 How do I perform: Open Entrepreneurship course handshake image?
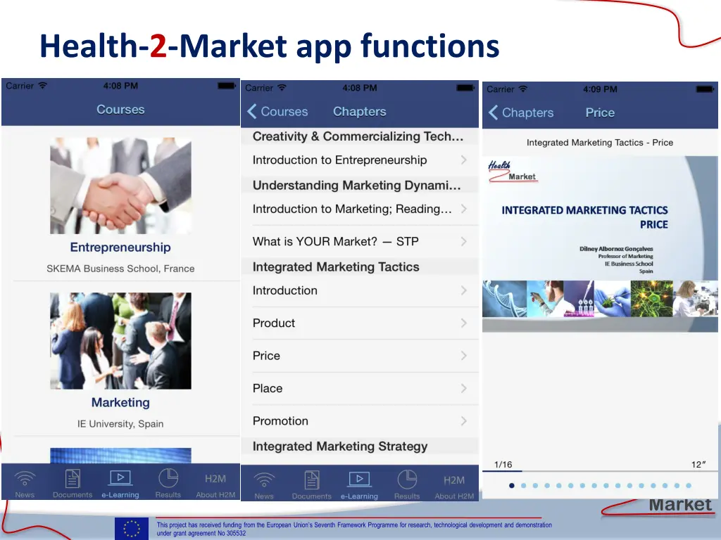click(120, 186)
